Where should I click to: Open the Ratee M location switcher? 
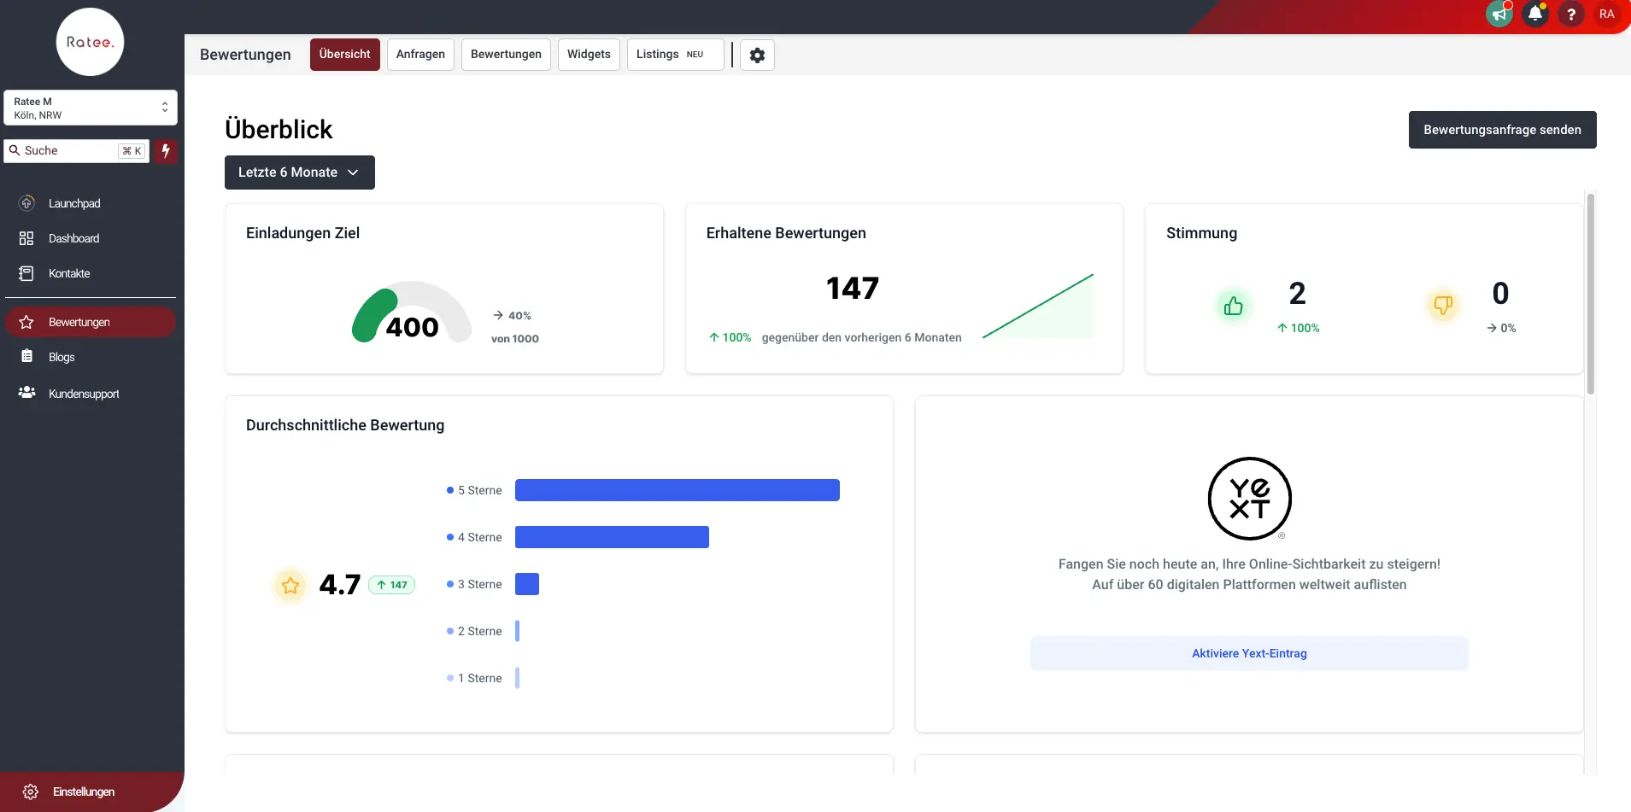(x=91, y=108)
